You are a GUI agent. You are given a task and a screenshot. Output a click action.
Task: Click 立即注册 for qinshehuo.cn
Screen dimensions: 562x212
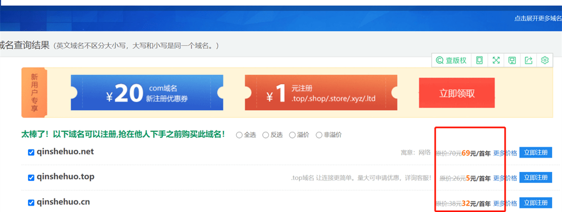(x=535, y=203)
